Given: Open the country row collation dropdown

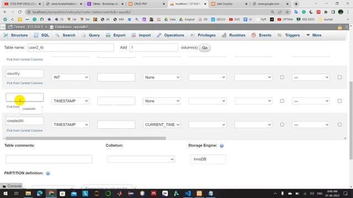Looking at the screenshot, I should click(x=207, y=77).
